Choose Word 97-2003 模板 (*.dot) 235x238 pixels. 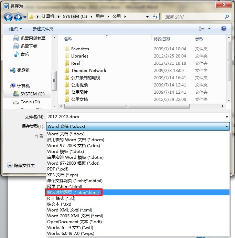pyautogui.click(x=138, y=163)
